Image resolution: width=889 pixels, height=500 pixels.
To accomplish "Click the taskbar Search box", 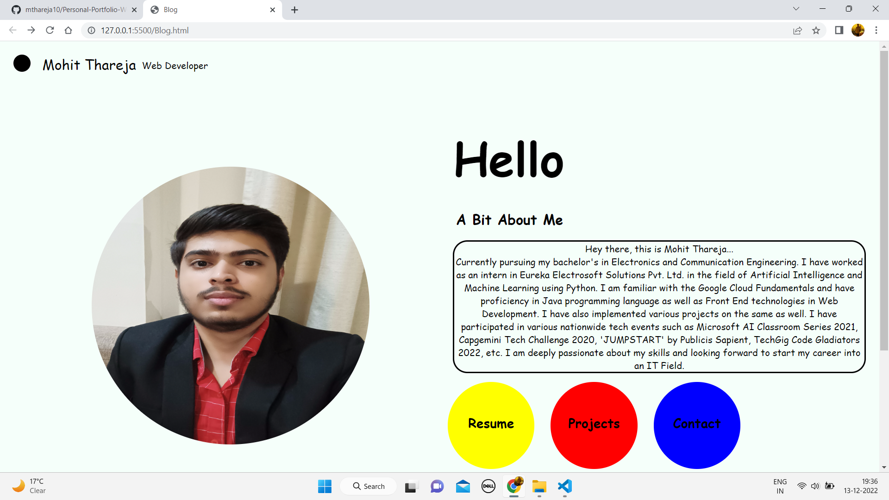I will (x=369, y=486).
